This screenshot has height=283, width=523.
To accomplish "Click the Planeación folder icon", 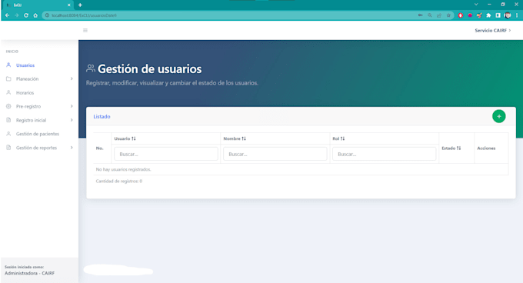I will (8, 79).
